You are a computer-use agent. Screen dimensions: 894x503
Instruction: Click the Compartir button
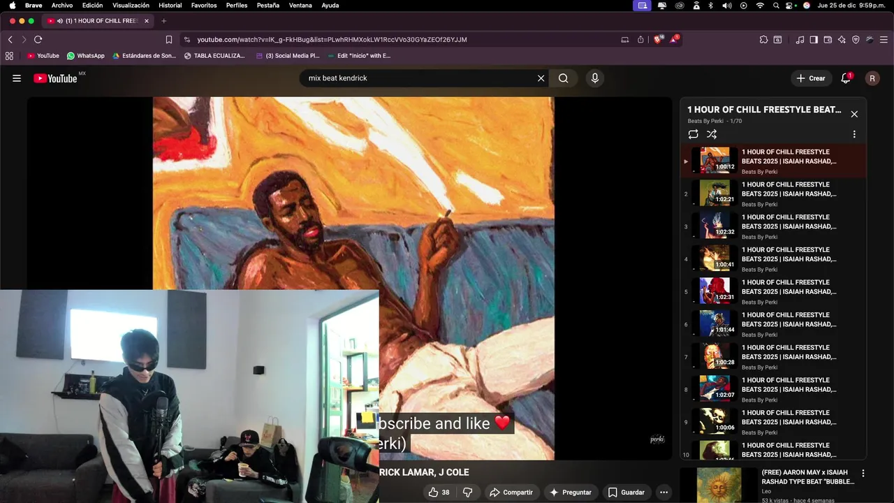(x=511, y=493)
